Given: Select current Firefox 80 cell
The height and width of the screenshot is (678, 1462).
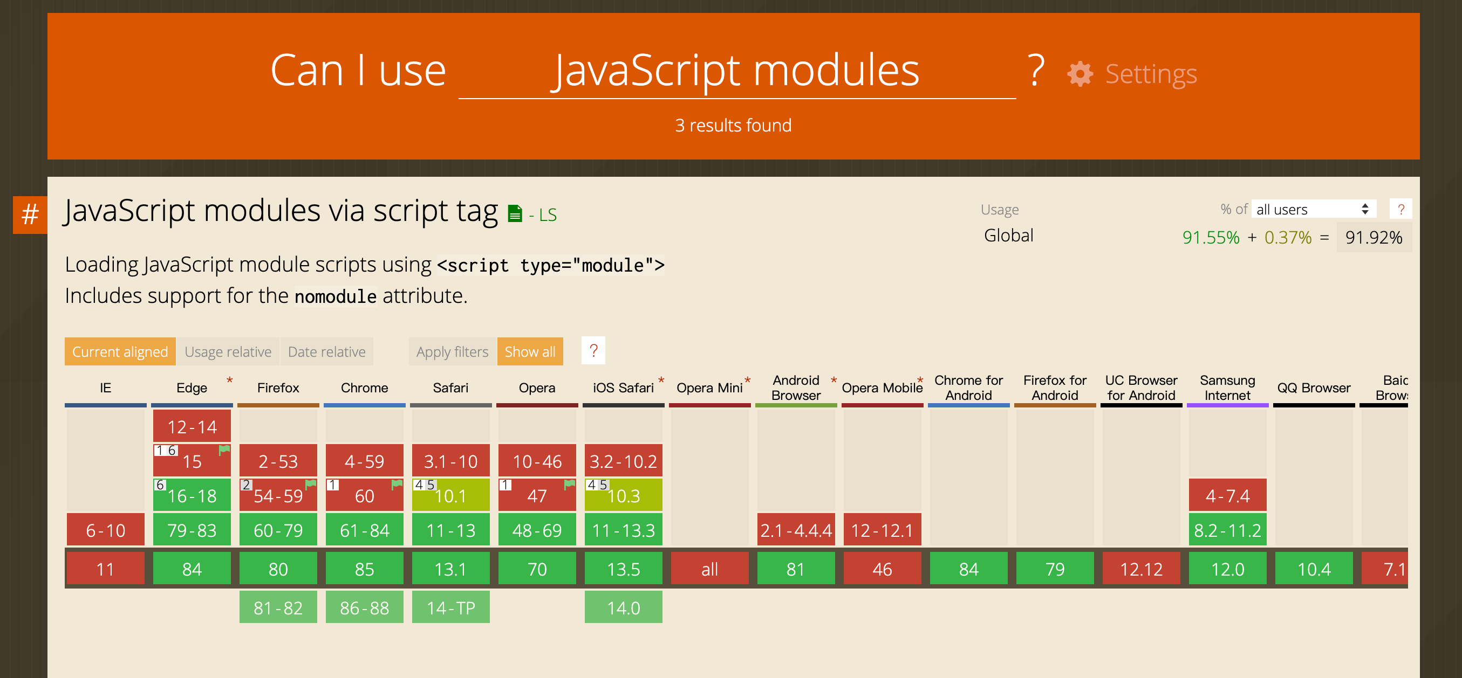Looking at the screenshot, I should (278, 568).
